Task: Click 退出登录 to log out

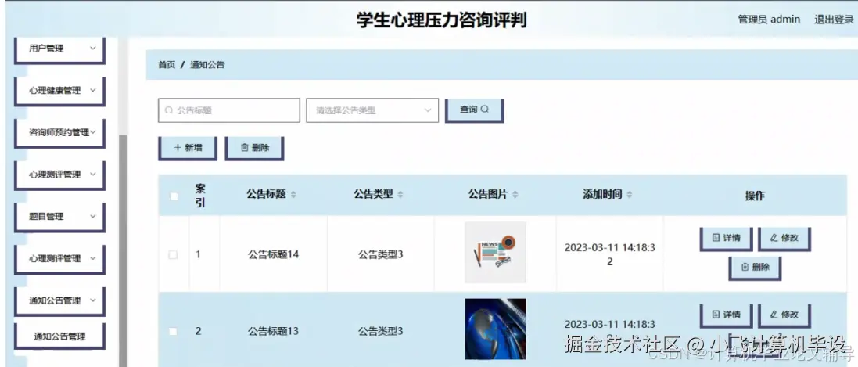Action: (x=834, y=20)
